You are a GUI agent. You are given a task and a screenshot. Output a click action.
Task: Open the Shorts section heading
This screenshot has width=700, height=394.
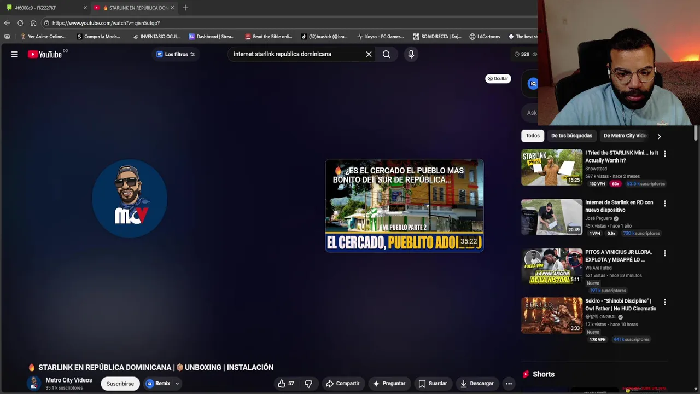pyautogui.click(x=544, y=374)
